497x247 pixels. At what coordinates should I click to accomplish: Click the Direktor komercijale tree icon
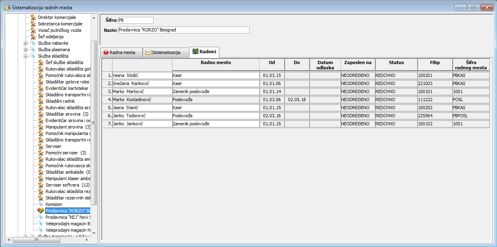pyautogui.click(x=33, y=17)
